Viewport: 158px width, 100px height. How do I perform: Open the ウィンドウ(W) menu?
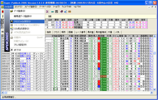pos(67,7)
